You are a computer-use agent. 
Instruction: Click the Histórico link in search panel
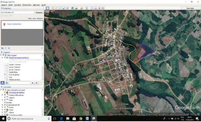click(x=40, y=18)
